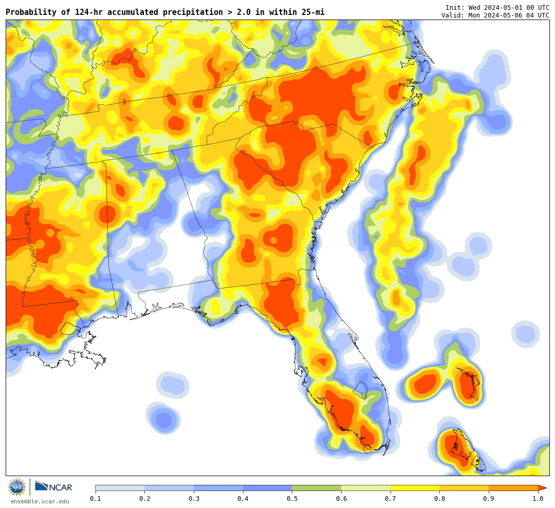Click the 0.6 to 0.7 colorbar segment
Viewport: 555px width, 508px height.
[x=366, y=488]
